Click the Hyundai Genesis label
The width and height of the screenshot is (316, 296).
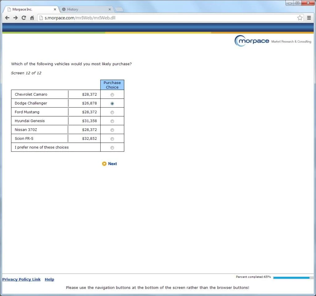[x=30, y=121]
